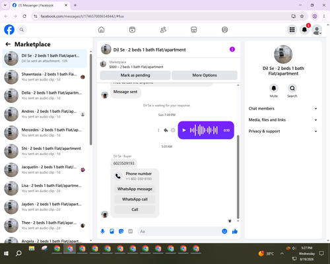Open Shawntasia conversation

tap(44, 77)
